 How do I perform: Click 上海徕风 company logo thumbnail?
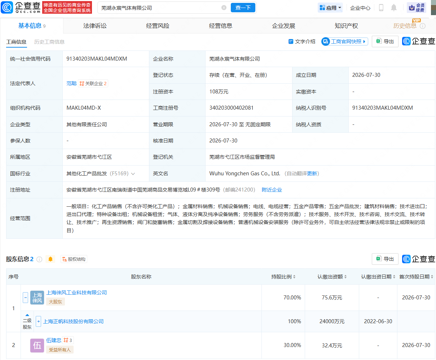click(37, 298)
